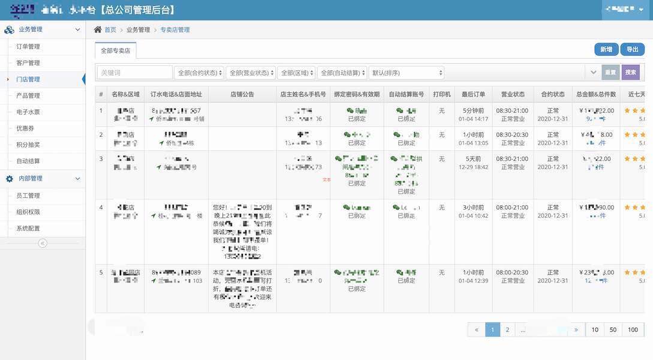The image size is (653, 360).
Task: Click the gear icon beside 内部管理
Action: pos(8,178)
